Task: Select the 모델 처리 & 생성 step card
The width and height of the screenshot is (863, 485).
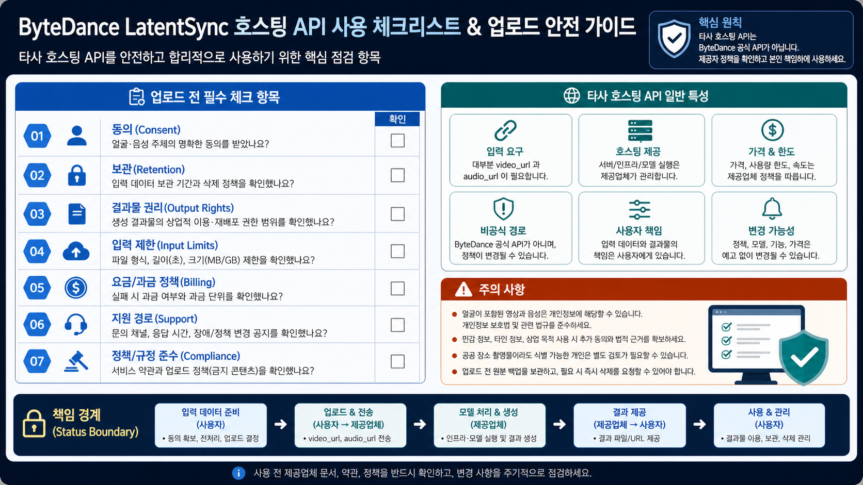Action: point(489,425)
